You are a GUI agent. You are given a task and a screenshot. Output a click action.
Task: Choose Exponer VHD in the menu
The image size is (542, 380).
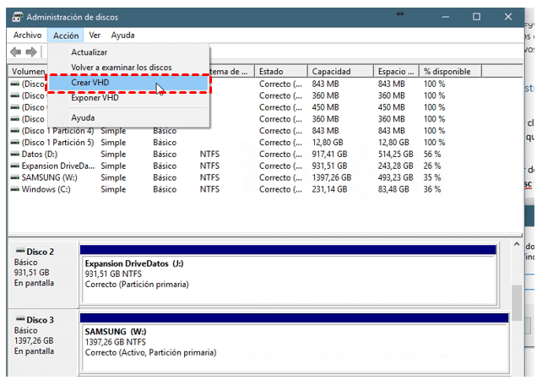[95, 98]
